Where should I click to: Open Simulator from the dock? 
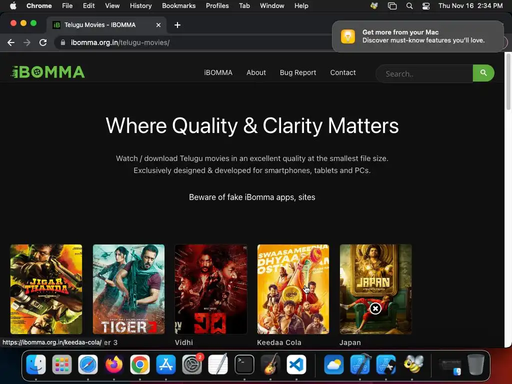tap(386, 364)
